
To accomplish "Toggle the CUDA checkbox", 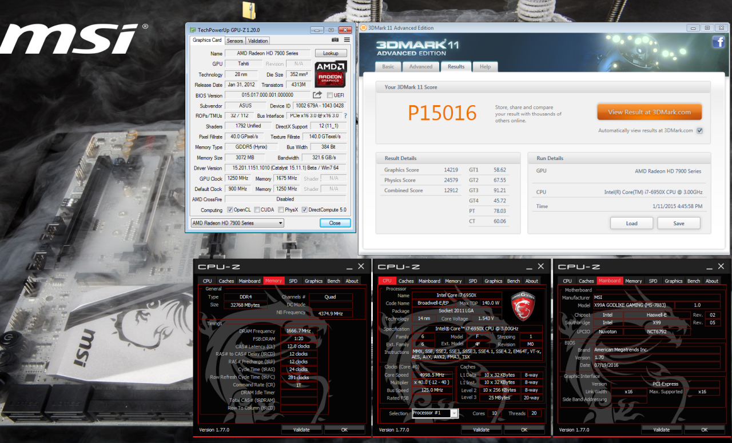I will tap(257, 210).
